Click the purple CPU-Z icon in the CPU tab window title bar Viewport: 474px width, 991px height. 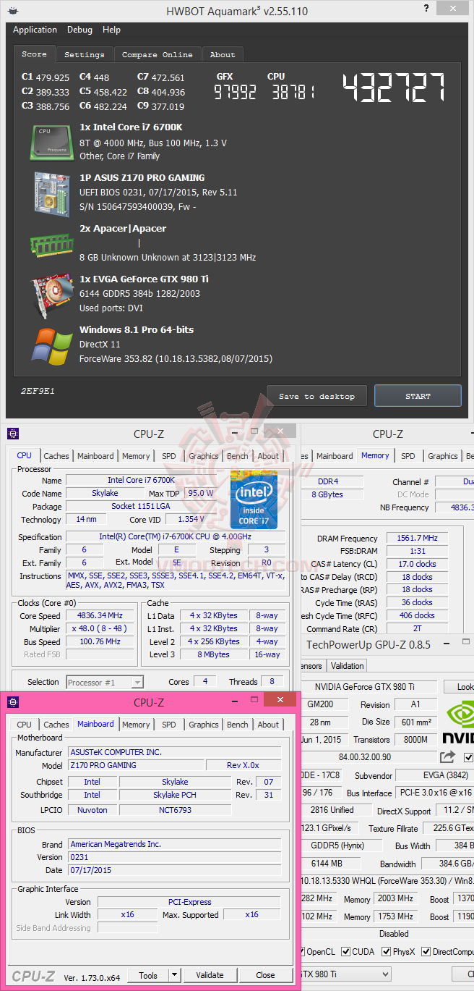(x=14, y=434)
